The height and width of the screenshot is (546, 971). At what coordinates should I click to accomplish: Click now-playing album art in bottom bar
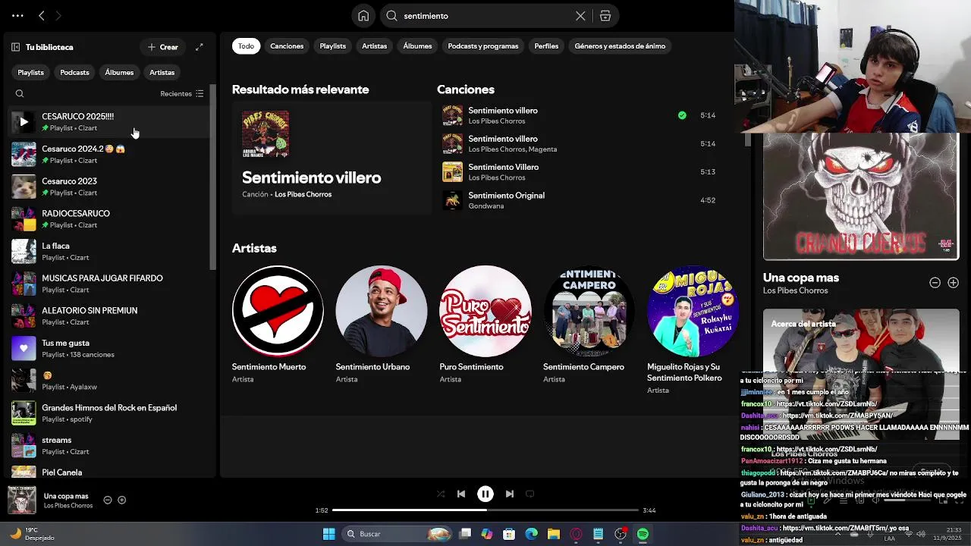point(22,500)
